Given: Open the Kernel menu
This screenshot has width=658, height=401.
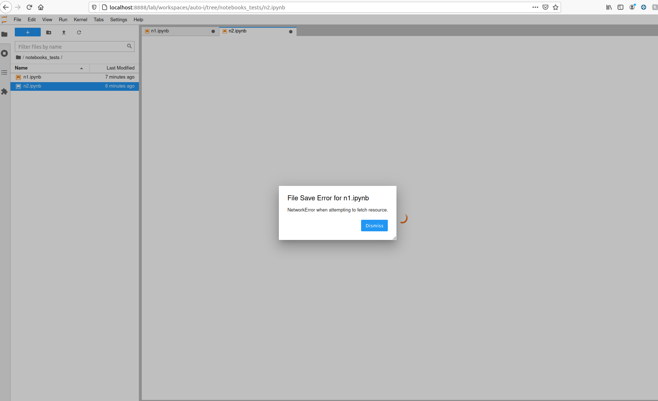Looking at the screenshot, I should click(80, 19).
